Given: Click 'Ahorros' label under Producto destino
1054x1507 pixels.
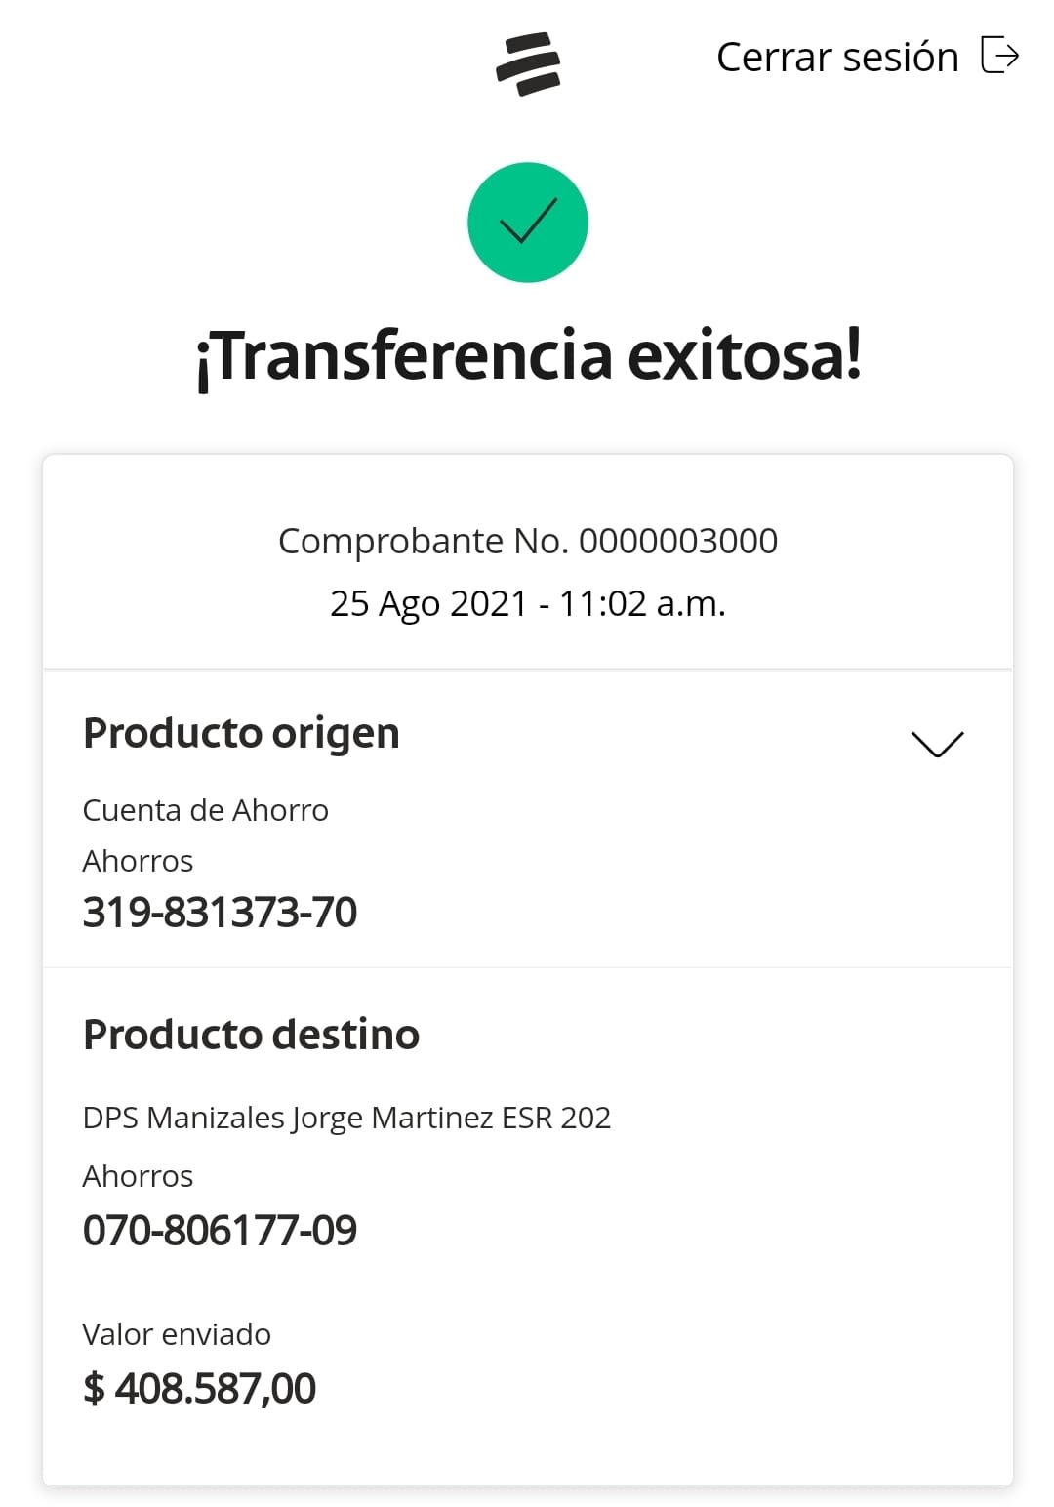Looking at the screenshot, I should click(x=138, y=1176).
